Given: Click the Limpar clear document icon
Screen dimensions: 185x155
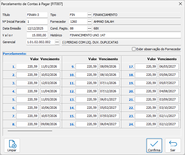Looking at the screenshot, I should pyautogui.click(x=12, y=146).
